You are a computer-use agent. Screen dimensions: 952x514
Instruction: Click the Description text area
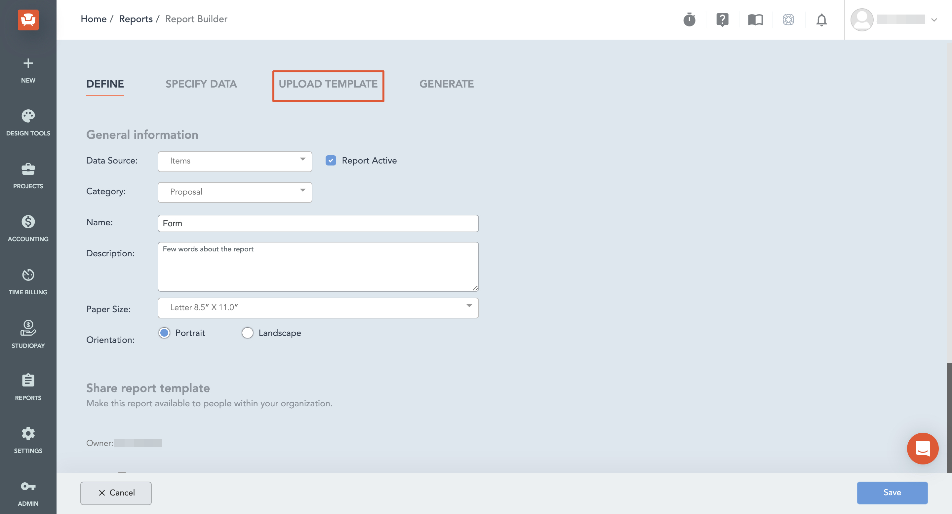click(x=318, y=266)
